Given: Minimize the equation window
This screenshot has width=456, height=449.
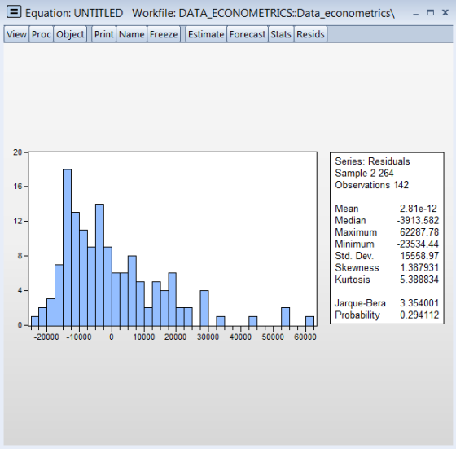Looking at the screenshot, I should pyautogui.click(x=415, y=13).
